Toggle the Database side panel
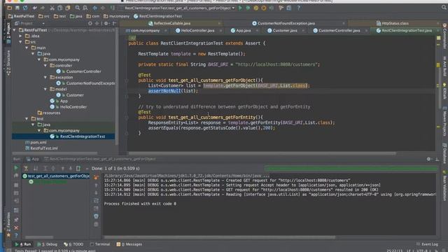Viewport: 448px width, 252px height. 444,153
